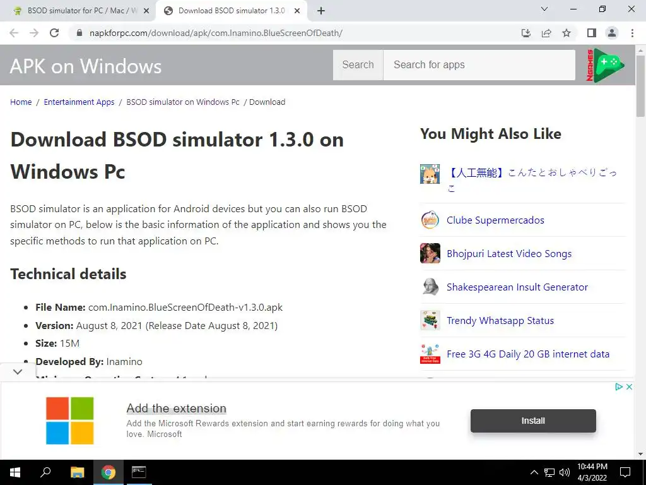The height and width of the screenshot is (485, 646).
Task: Click the padlock site info icon
Action: point(79,33)
